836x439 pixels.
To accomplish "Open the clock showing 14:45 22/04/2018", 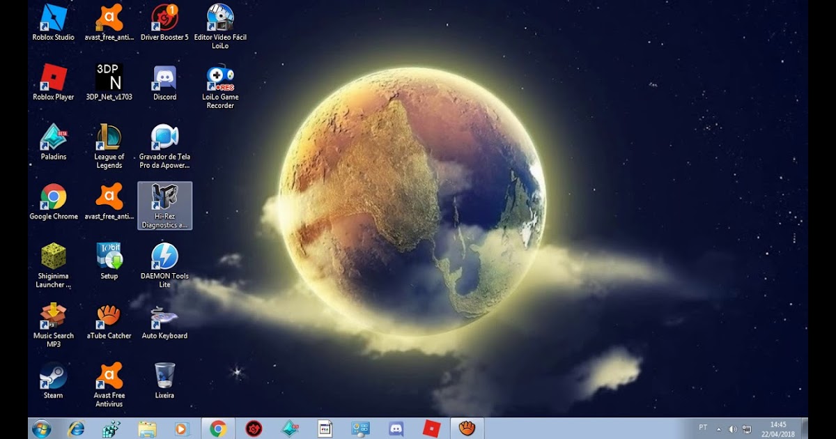I will point(778,429).
